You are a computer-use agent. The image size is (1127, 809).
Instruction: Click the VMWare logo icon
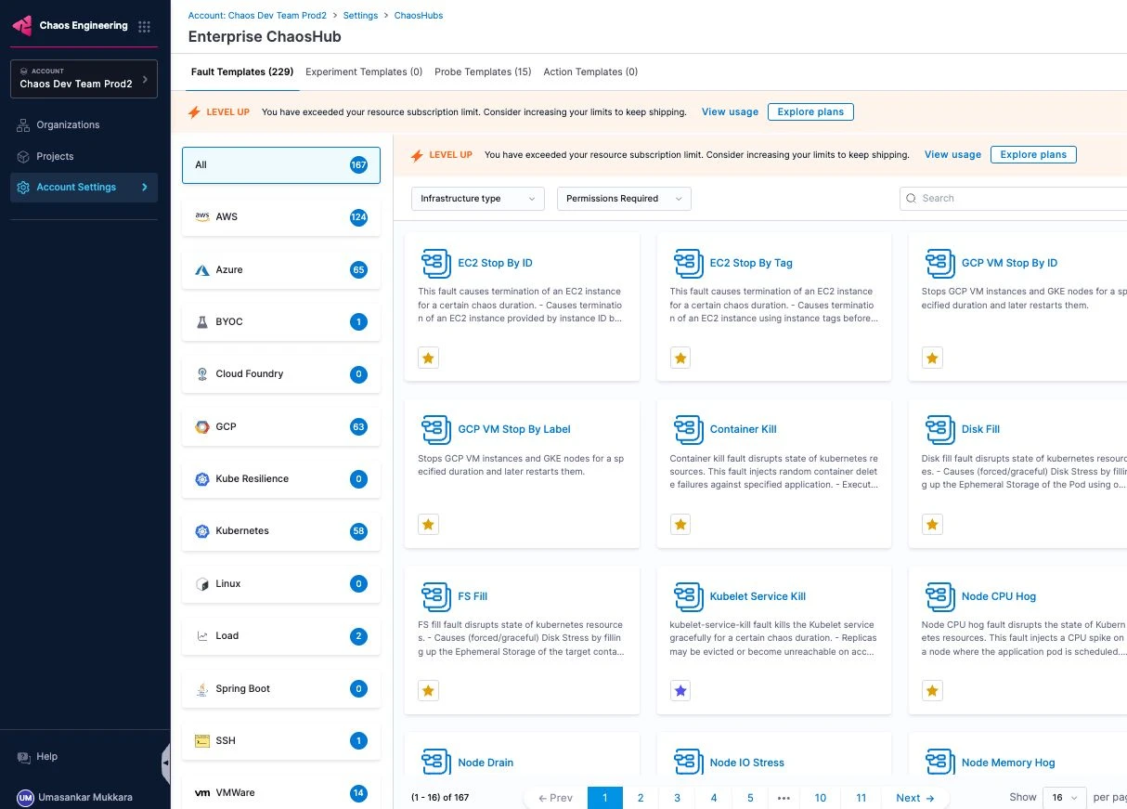(x=202, y=793)
